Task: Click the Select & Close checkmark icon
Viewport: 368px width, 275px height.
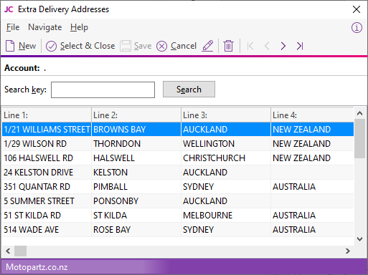Action: (x=51, y=46)
